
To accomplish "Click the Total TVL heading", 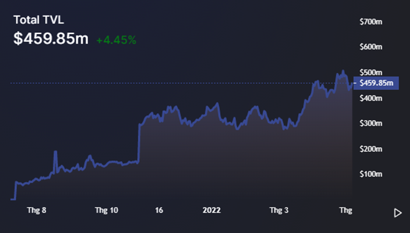I will (x=38, y=20).
